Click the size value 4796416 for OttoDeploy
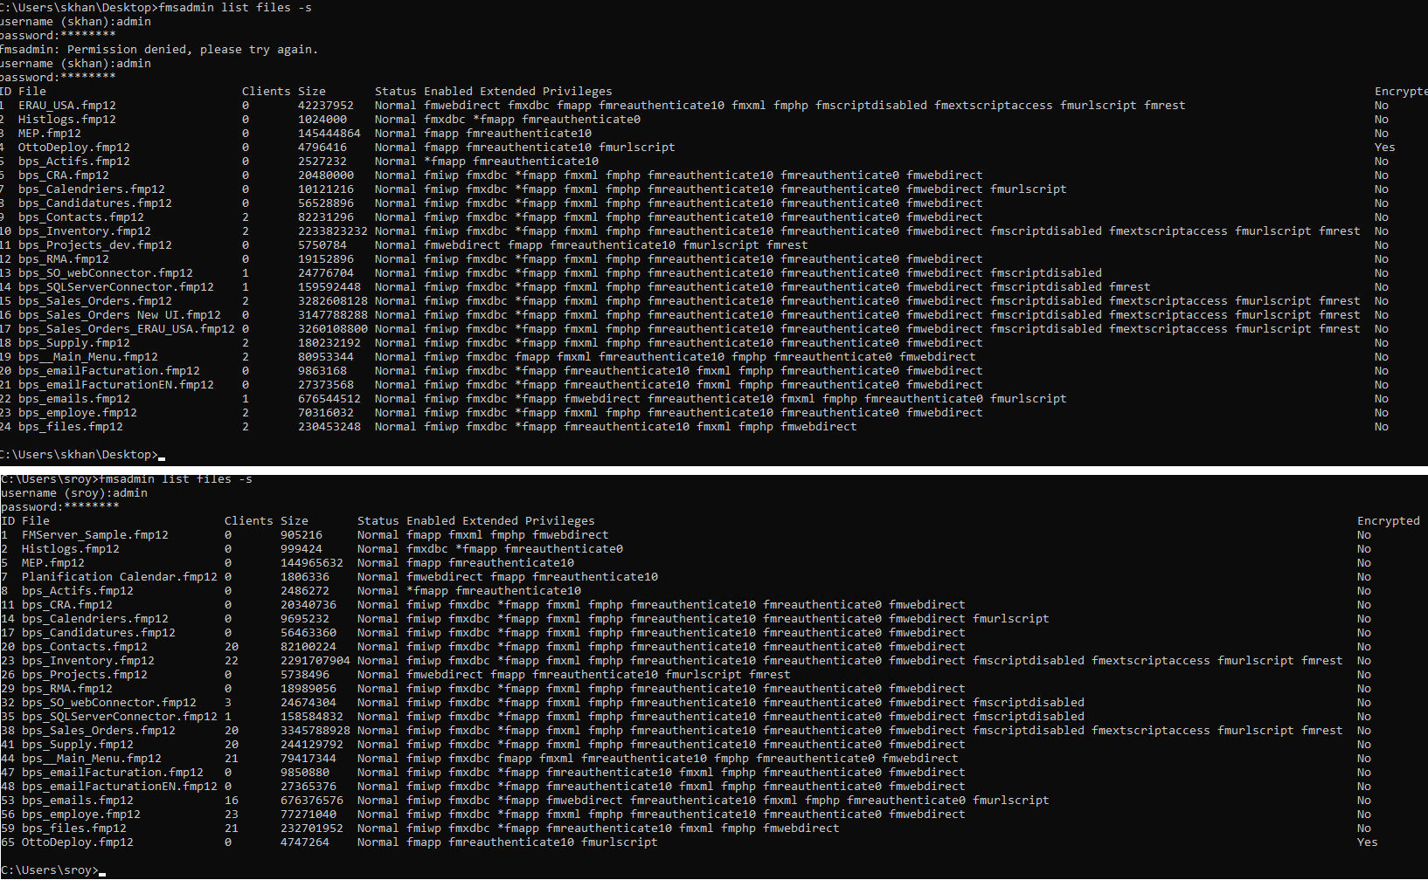This screenshot has width=1428, height=880. [x=322, y=148]
